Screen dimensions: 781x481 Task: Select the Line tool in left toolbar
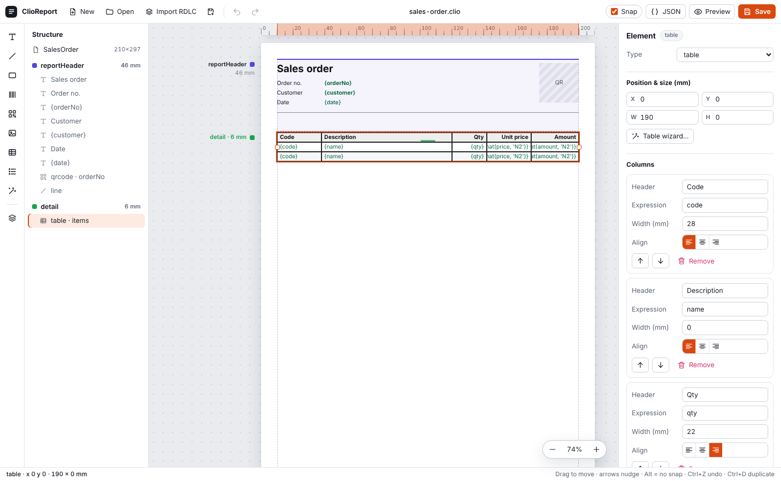tap(12, 56)
